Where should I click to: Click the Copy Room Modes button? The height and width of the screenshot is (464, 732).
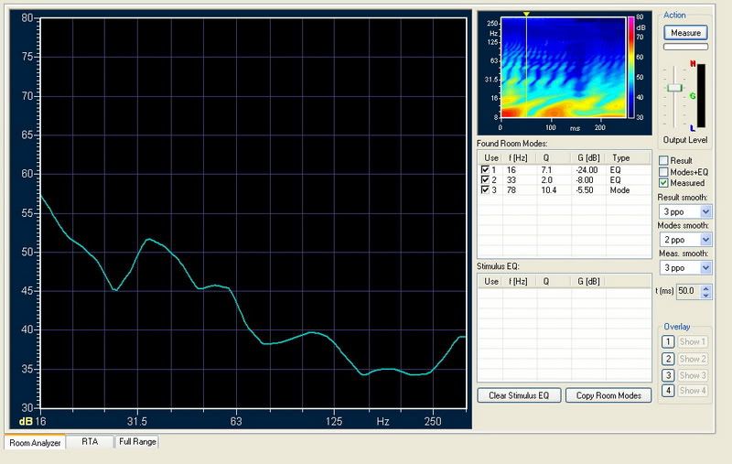[608, 395]
